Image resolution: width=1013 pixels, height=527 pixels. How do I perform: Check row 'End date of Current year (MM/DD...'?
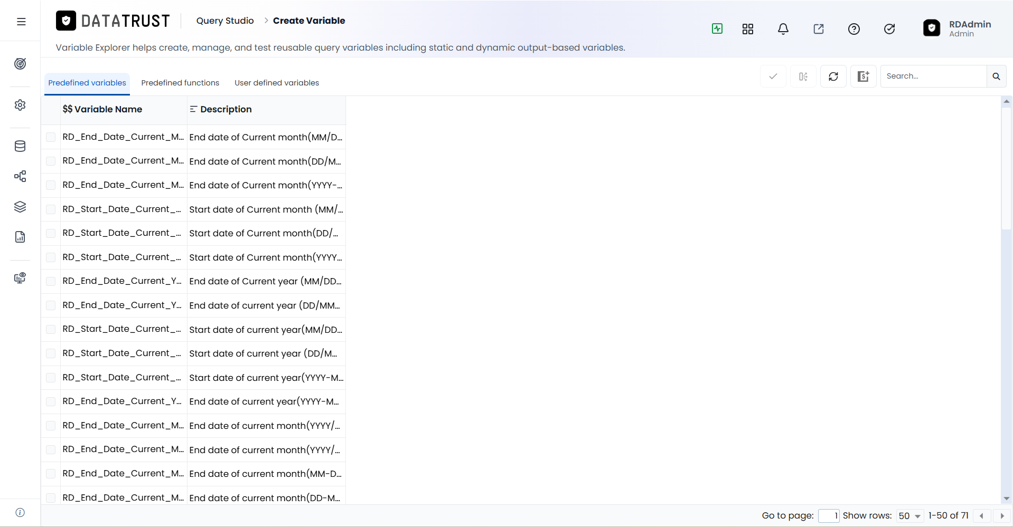[x=51, y=281]
